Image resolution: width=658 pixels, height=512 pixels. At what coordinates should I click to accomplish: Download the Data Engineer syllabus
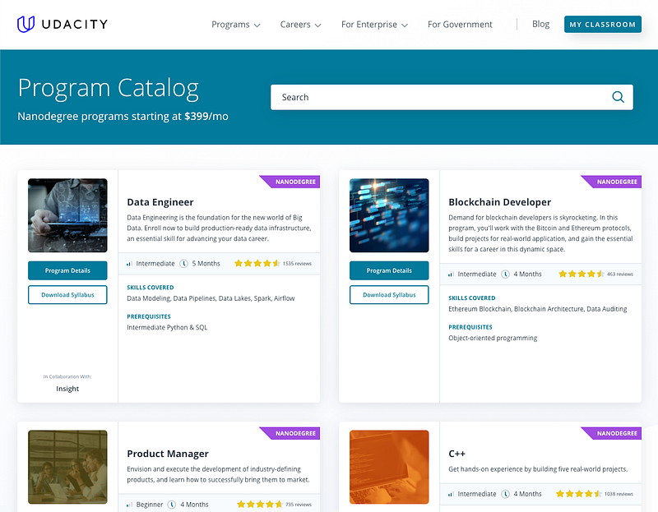coord(67,295)
